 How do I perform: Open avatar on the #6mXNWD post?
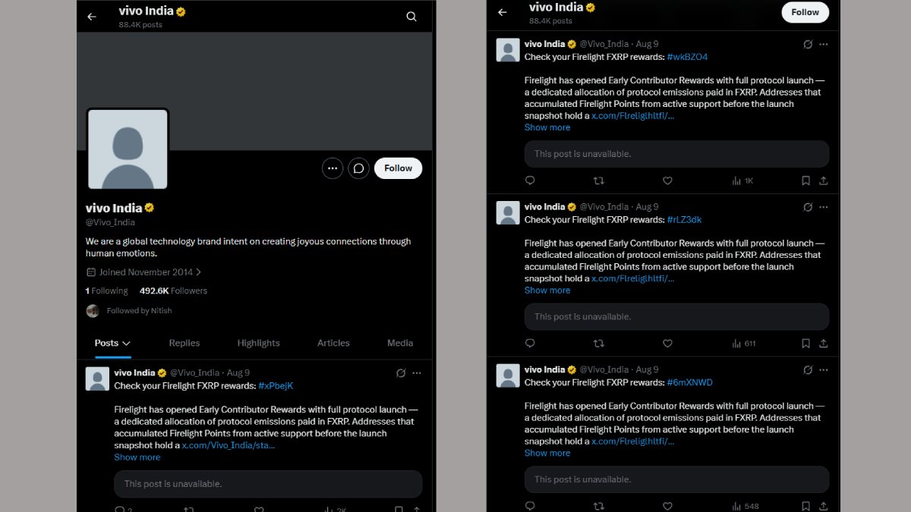(x=508, y=376)
